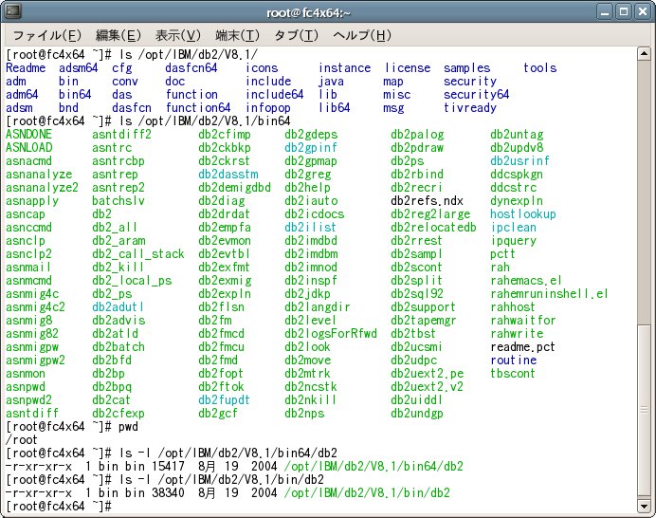Click the 'pwd' command text
The height and width of the screenshot is (518, 656).
pos(128,427)
